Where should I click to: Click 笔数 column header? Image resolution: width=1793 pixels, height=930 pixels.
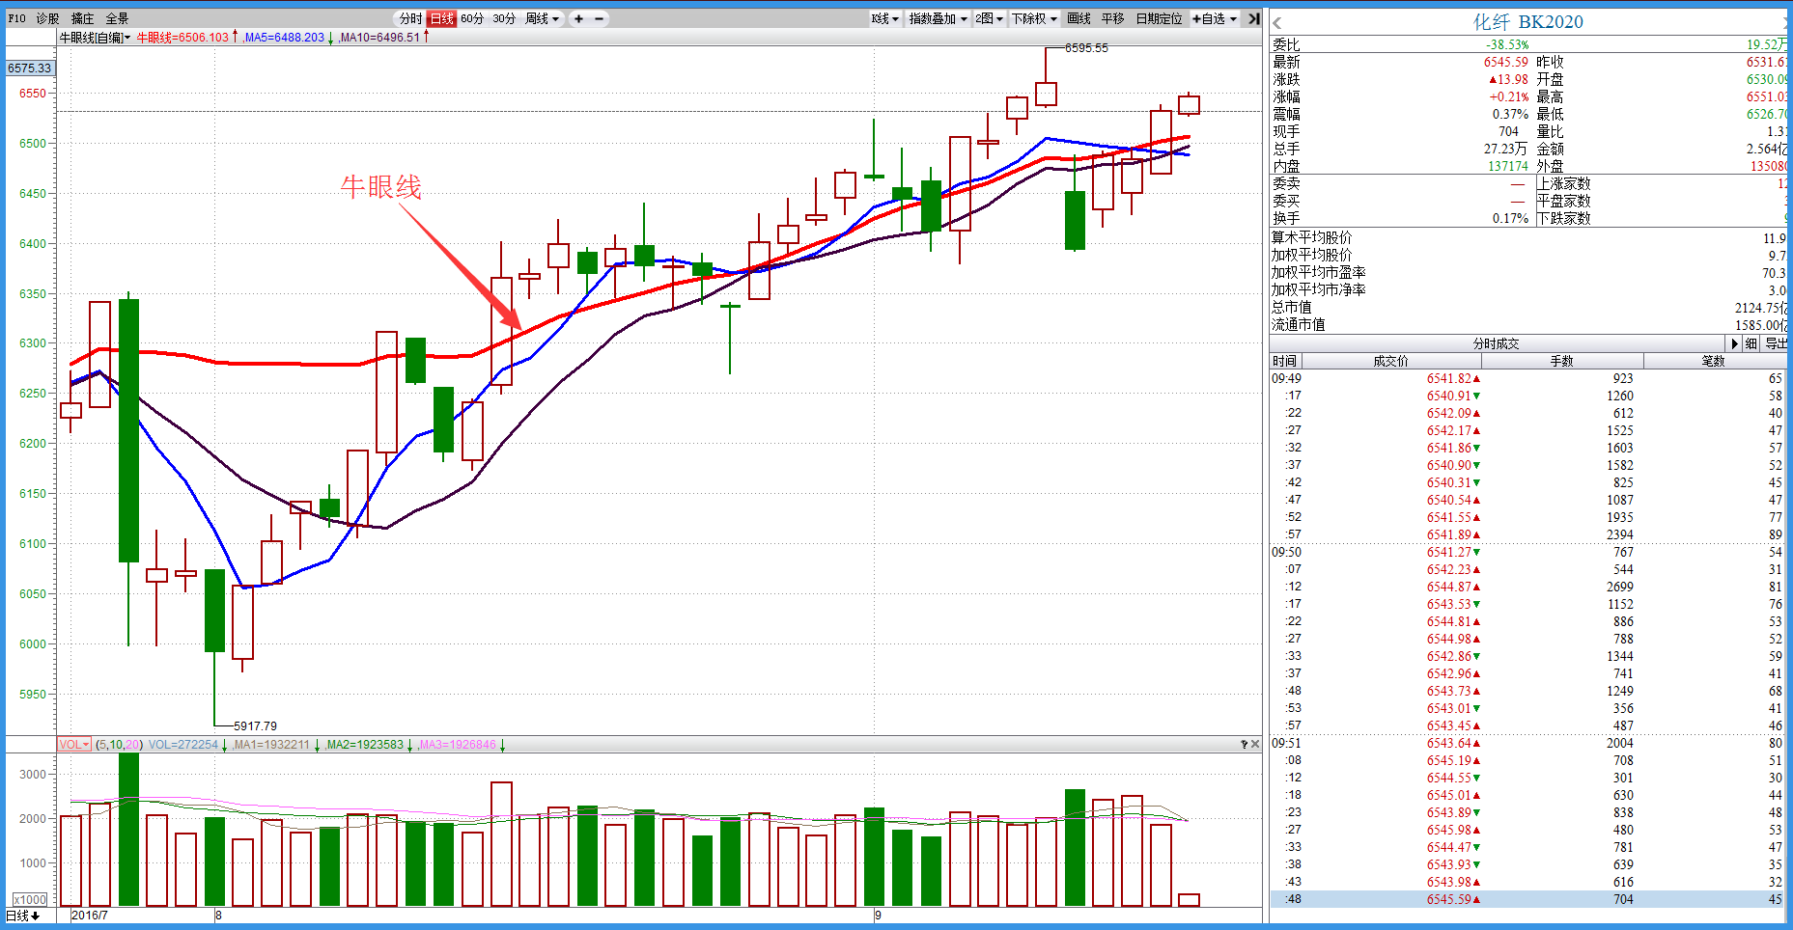(x=1713, y=361)
